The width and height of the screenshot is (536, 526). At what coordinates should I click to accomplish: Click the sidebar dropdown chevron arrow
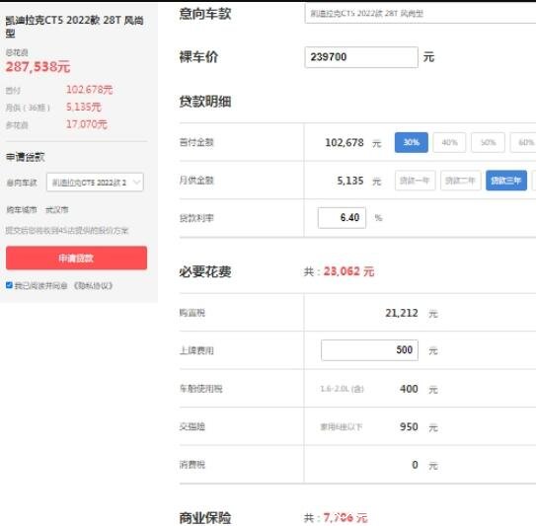(136, 183)
